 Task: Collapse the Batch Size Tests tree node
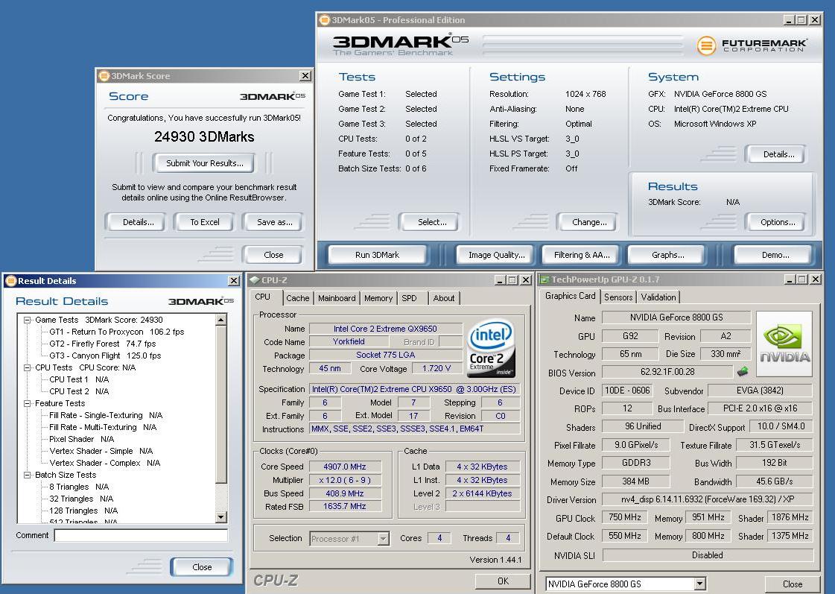point(27,475)
